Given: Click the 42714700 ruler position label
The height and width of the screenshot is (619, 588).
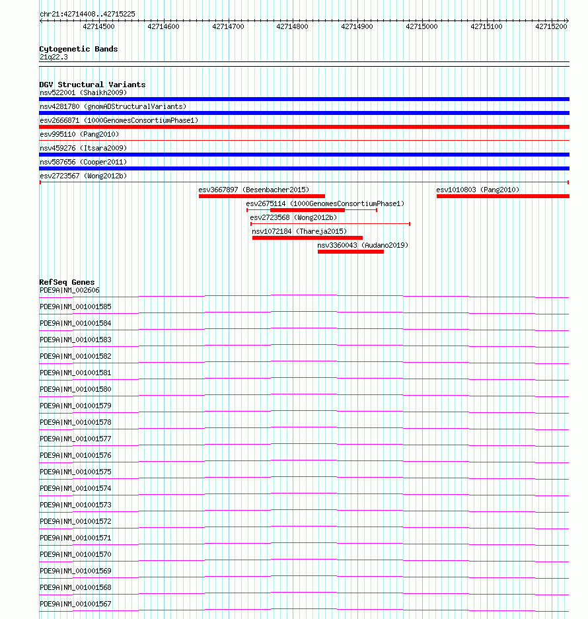Looking at the screenshot, I should 228,26.
